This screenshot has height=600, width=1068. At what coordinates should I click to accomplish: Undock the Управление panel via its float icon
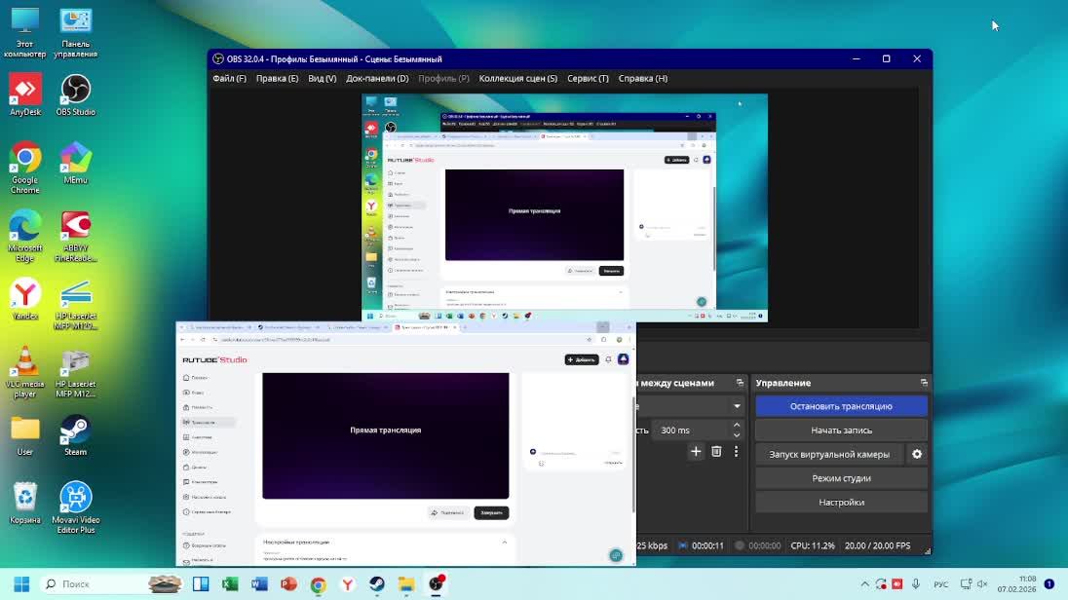924,383
